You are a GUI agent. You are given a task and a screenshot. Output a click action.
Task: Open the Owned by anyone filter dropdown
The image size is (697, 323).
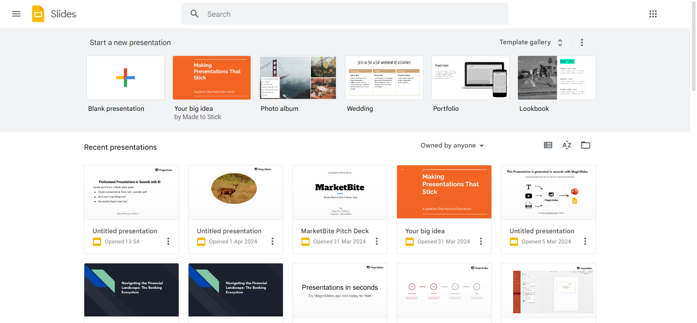452,145
